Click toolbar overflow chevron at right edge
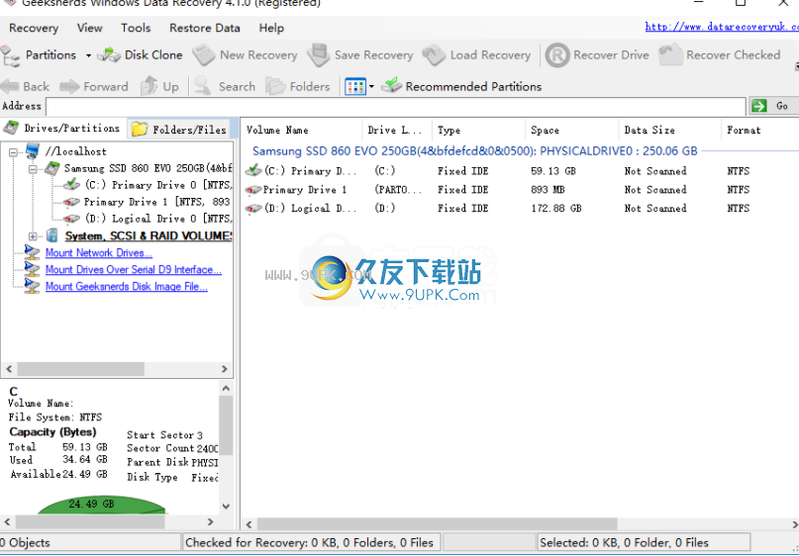 796,66
